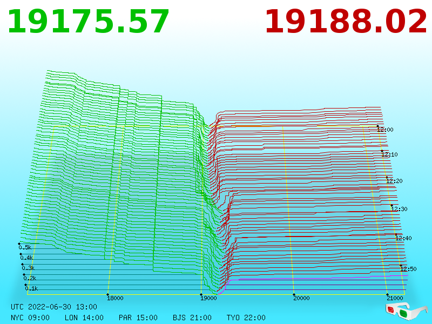Select the green bid price 19175.57

[88, 22]
